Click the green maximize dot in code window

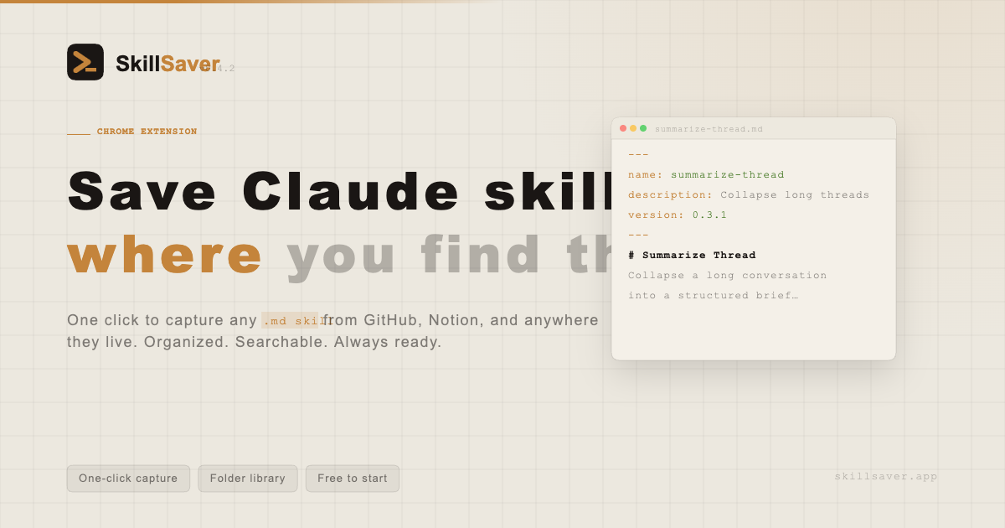tap(643, 128)
